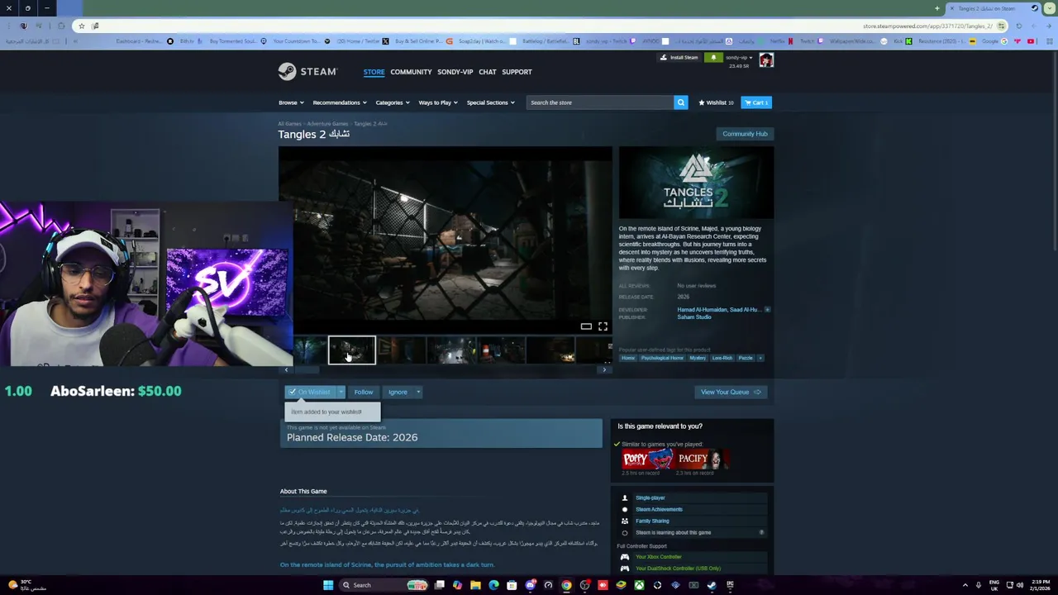Open the Hamad Al-Humaidan developer link
The width and height of the screenshot is (1058, 595).
[x=702, y=309]
